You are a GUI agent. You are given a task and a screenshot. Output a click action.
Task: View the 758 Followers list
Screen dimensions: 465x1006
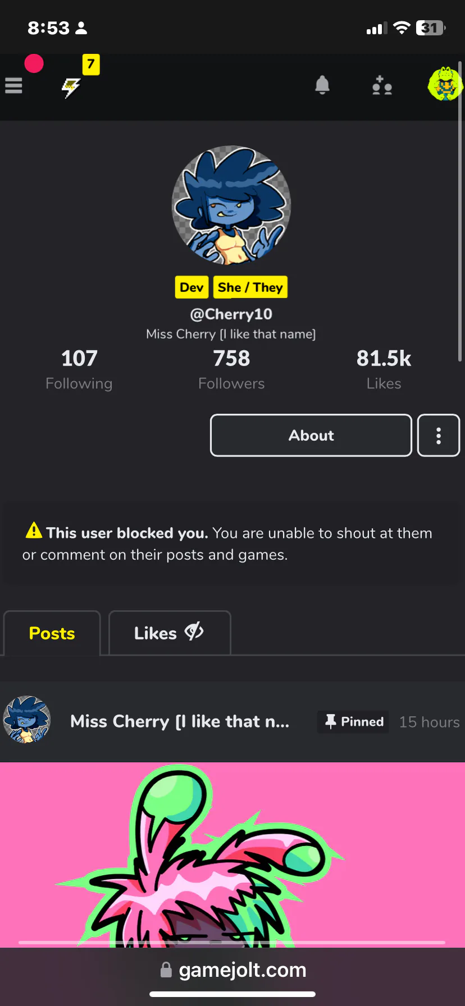coord(231,369)
